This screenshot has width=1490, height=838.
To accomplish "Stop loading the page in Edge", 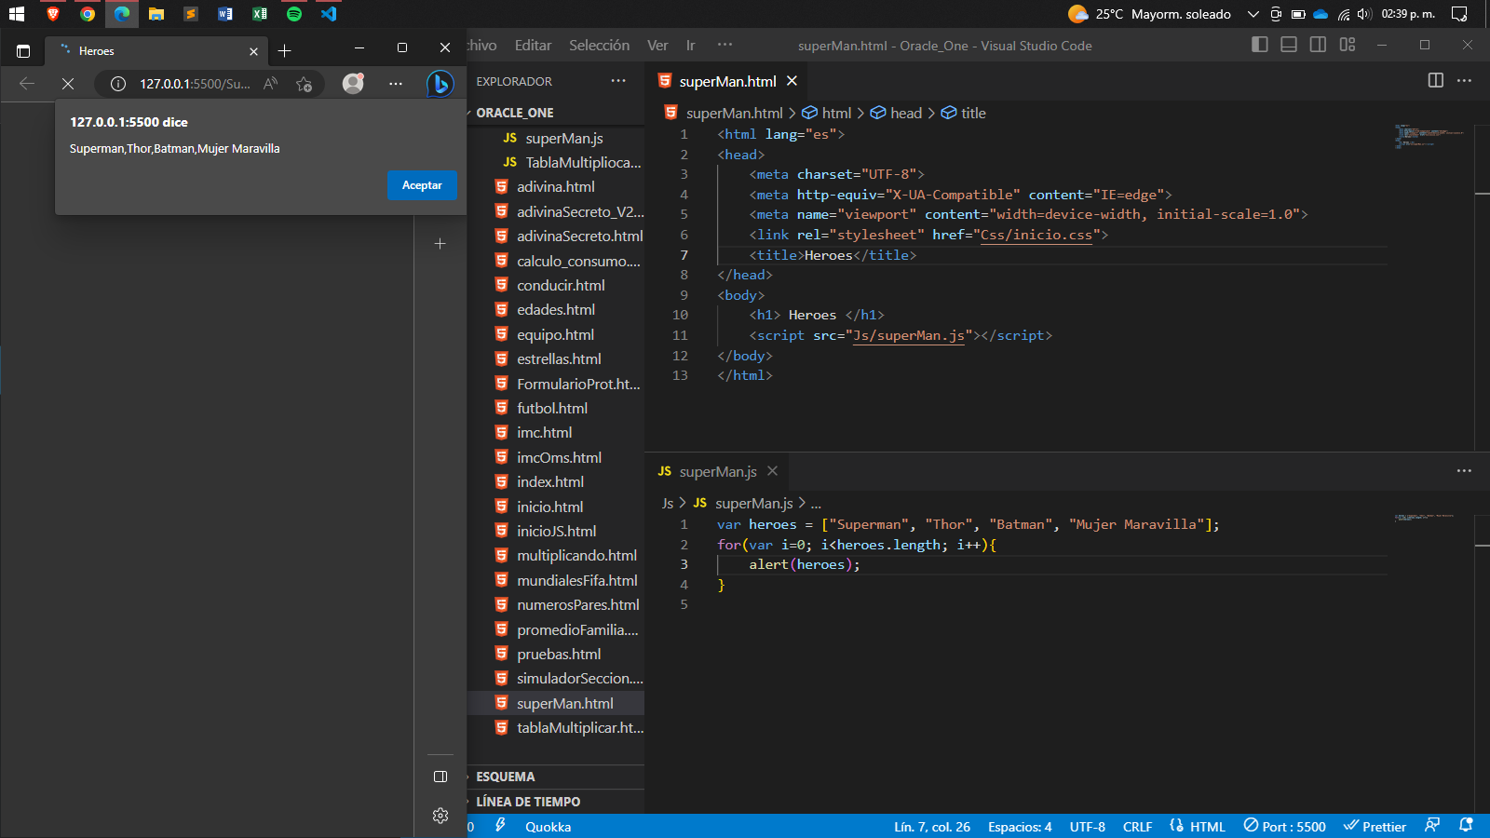I will [68, 84].
